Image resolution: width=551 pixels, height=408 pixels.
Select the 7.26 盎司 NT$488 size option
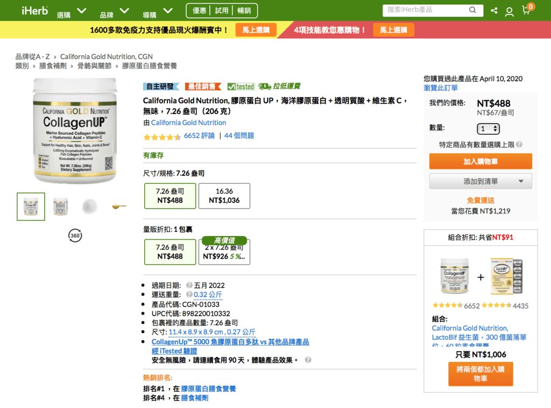(x=170, y=196)
